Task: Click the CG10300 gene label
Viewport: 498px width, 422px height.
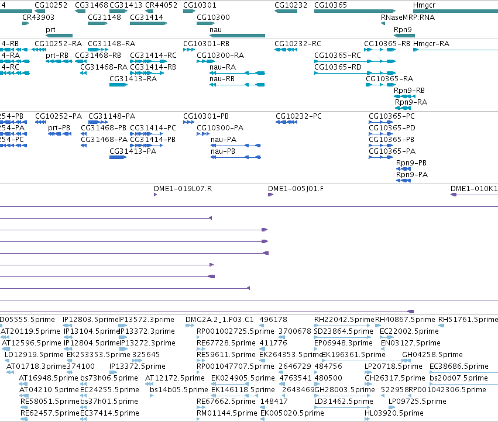Action: [x=213, y=17]
